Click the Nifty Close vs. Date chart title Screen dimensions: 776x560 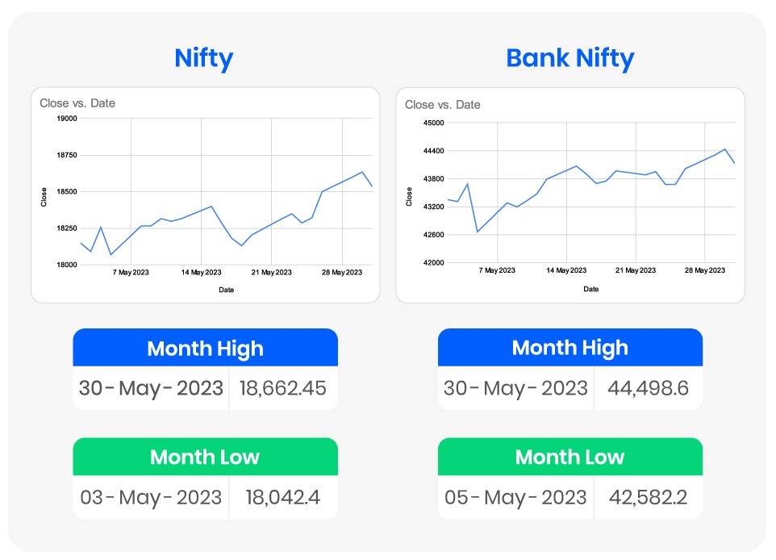[x=77, y=103]
